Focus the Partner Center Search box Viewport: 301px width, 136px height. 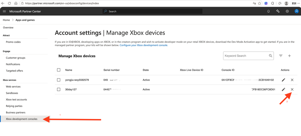click(153, 11)
